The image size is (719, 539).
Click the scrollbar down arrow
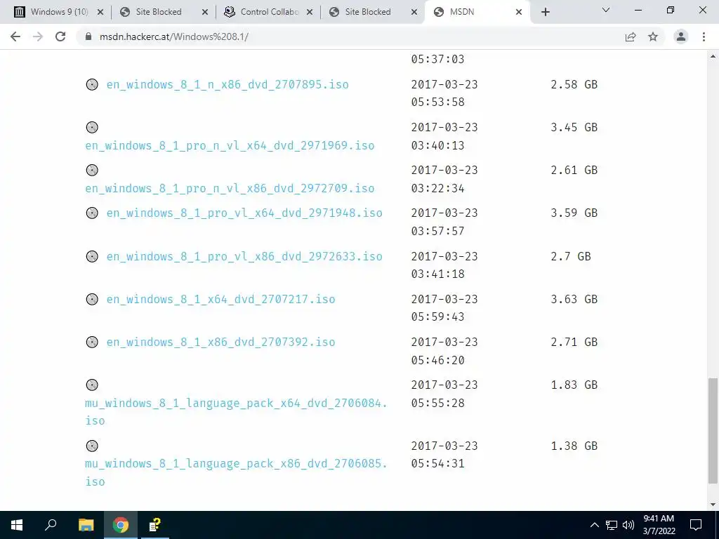coord(713,505)
